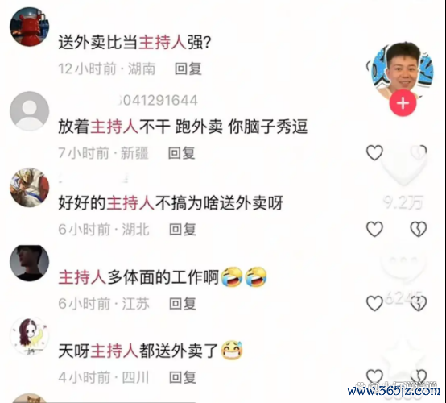Dislike the Hubei comment with broken heart
Viewport: 446px width, 403px height.
[419, 229]
